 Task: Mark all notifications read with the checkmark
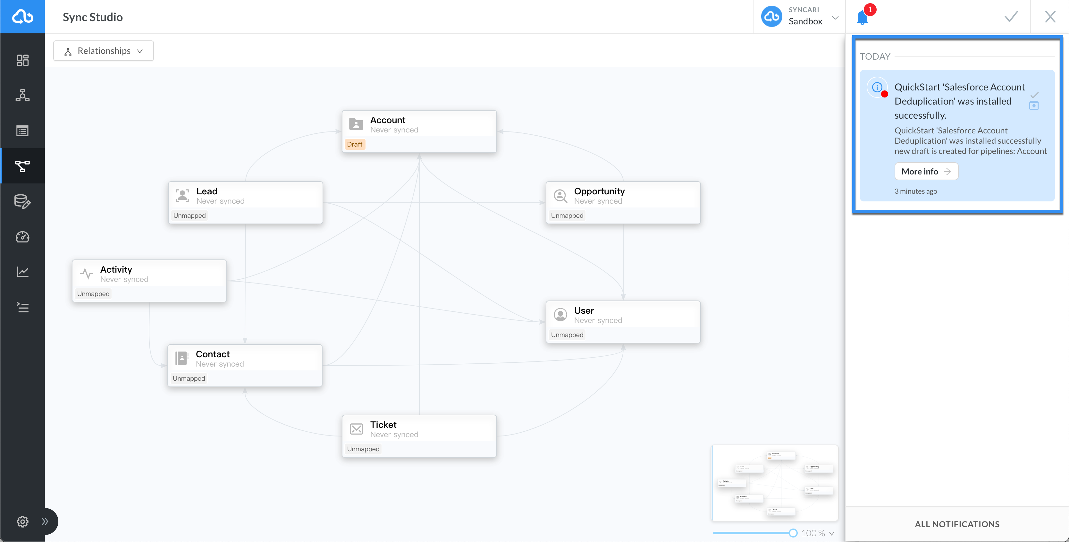(1011, 17)
